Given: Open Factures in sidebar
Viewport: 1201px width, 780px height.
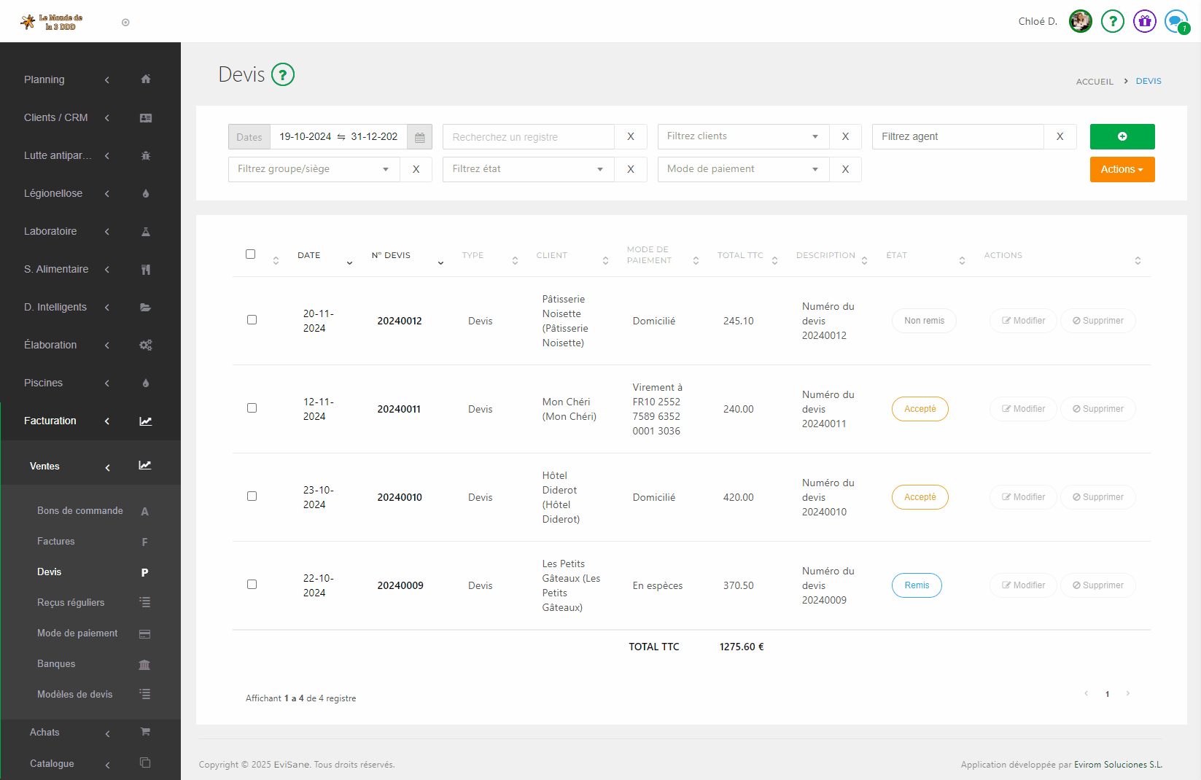Looking at the screenshot, I should [56, 542].
